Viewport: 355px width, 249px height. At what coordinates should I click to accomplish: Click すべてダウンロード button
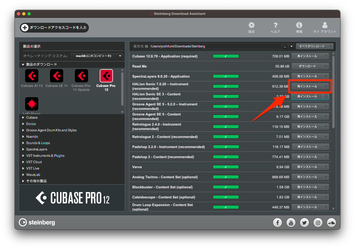[x=312, y=46]
